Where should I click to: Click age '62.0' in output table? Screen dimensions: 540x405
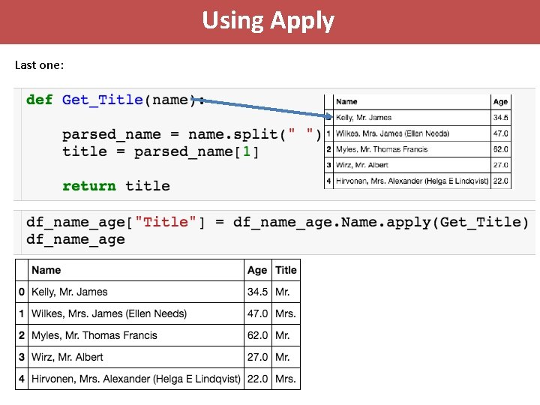point(257,335)
